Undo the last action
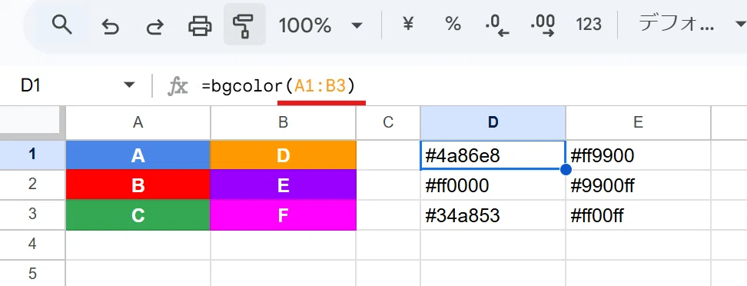The width and height of the screenshot is (747, 286). (110, 25)
